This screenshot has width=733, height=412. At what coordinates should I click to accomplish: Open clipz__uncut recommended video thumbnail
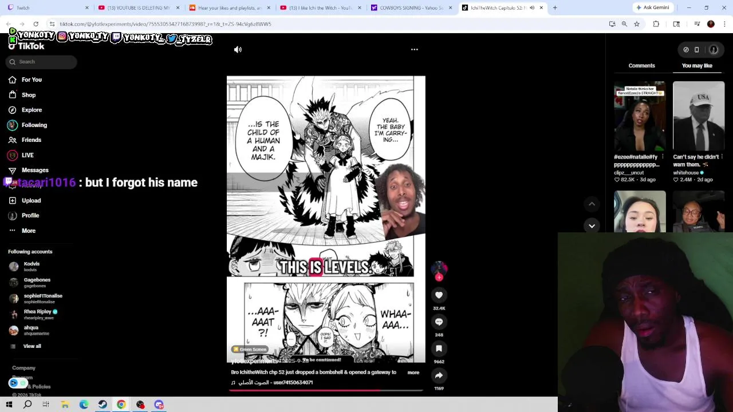coord(640,116)
